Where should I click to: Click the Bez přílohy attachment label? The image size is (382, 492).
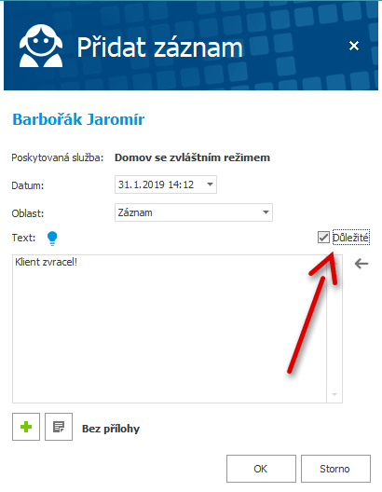[111, 429]
